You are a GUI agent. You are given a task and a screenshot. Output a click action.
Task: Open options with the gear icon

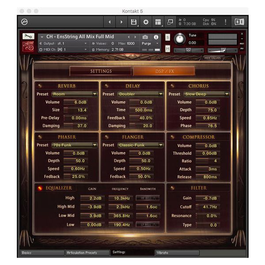146,22
